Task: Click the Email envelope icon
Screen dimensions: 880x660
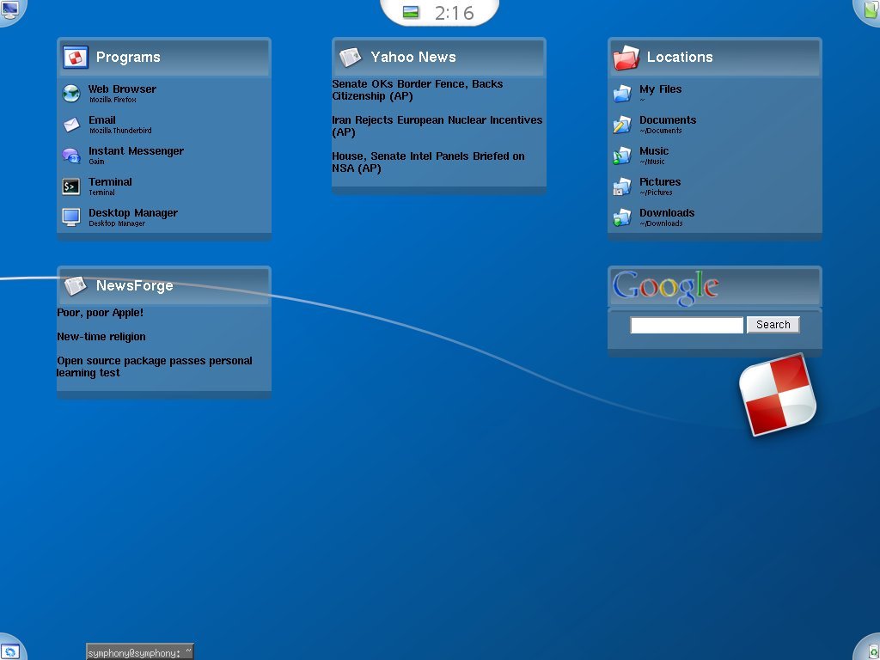Action: click(x=71, y=124)
